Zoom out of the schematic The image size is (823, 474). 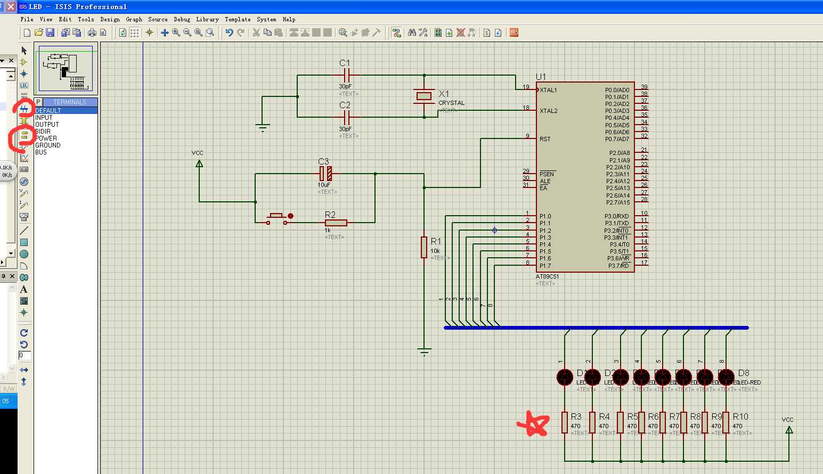click(188, 32)
